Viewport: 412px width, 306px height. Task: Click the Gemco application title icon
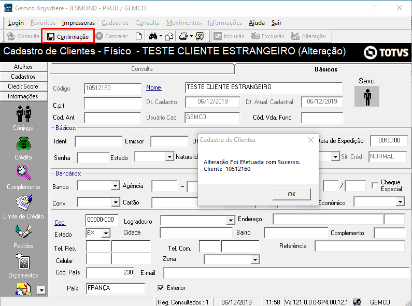(x=8, y=8)
